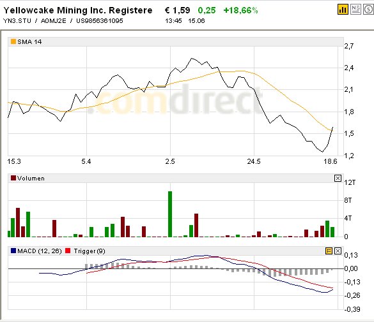Click the 15.06 date stamp

tap(196, 21)
